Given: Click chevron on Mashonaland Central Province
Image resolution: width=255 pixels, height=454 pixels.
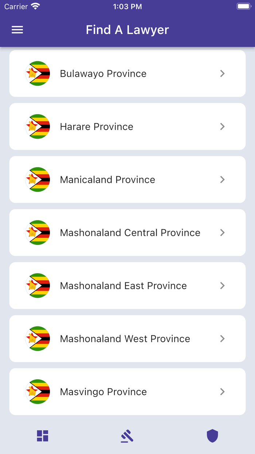Looking at the screenshot, I should pos(222,232).
